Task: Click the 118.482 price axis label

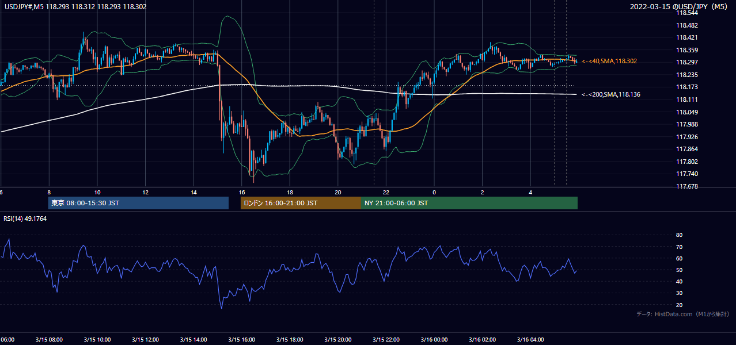Action: point(687,25)
